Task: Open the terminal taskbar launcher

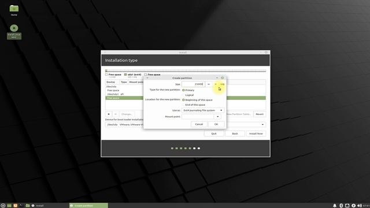Action: [x=21, y=206]
